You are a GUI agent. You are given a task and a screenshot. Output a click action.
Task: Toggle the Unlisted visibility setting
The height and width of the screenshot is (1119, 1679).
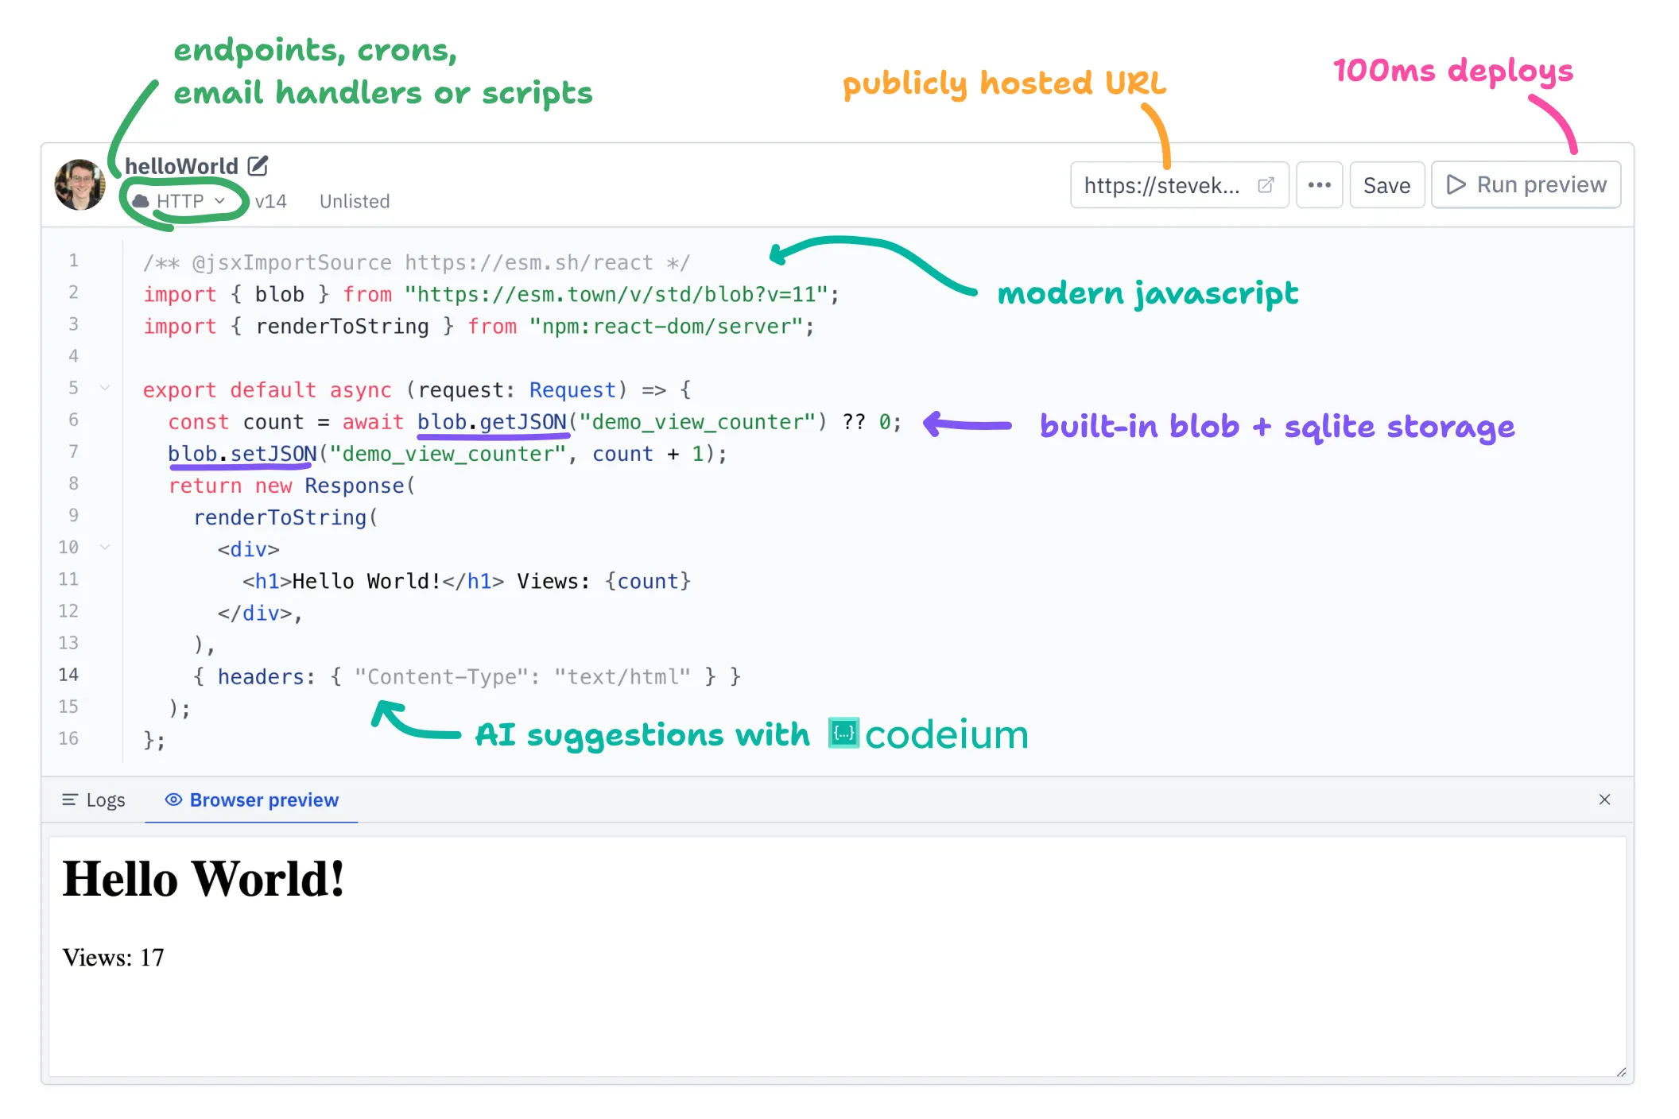(354, 199)
